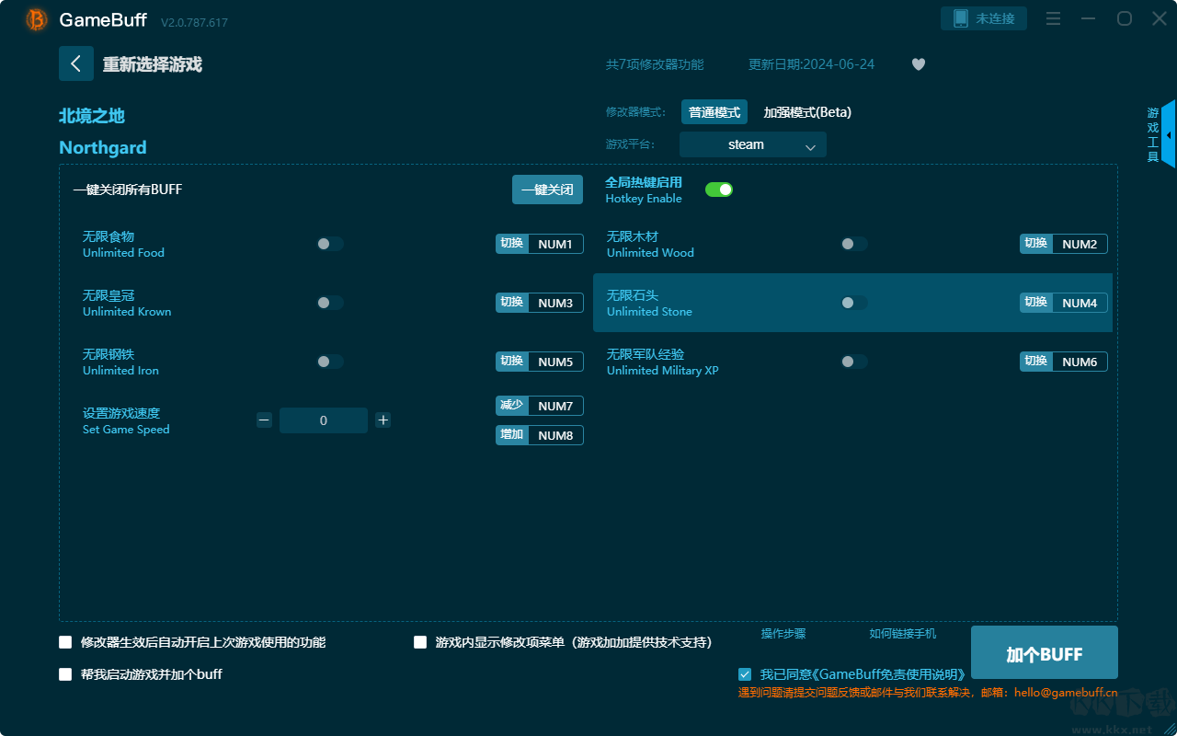Viewport: 1177px width, 736px height.
Task: Disable the global Hotkey Enable switch
Action: point(718,190)
